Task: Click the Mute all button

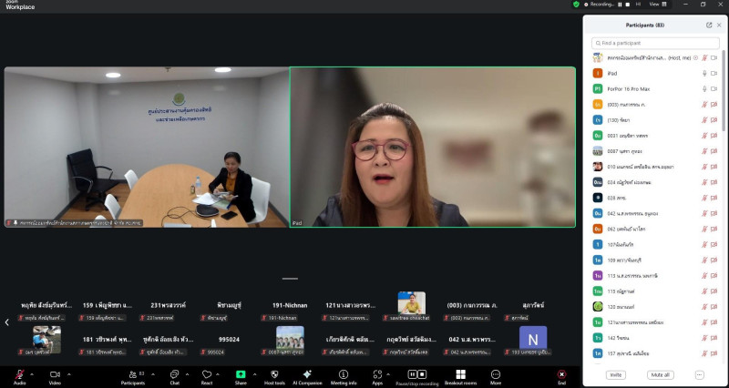Action: coord(660,375)
